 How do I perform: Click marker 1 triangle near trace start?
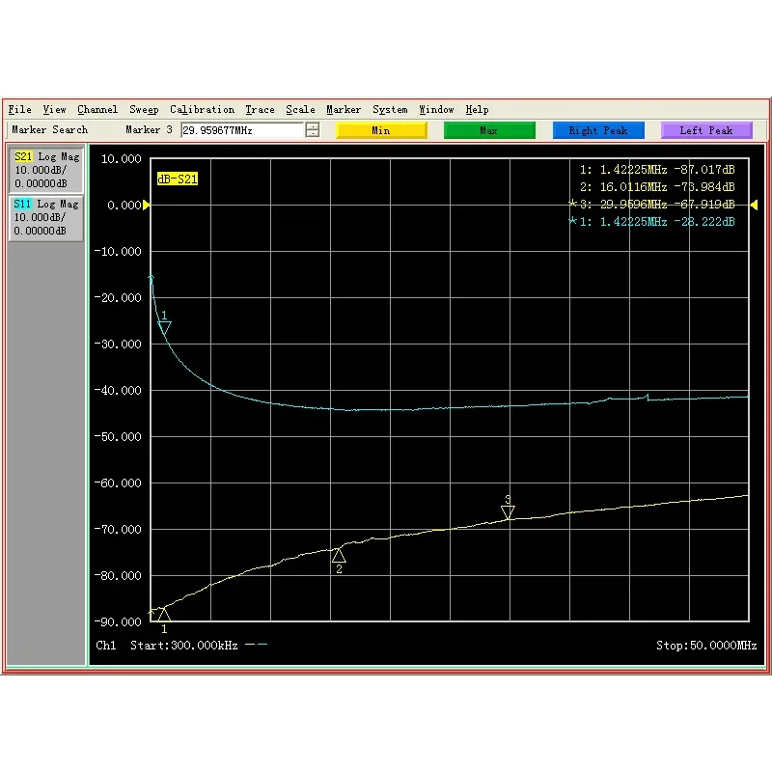(x=162, y=614)
